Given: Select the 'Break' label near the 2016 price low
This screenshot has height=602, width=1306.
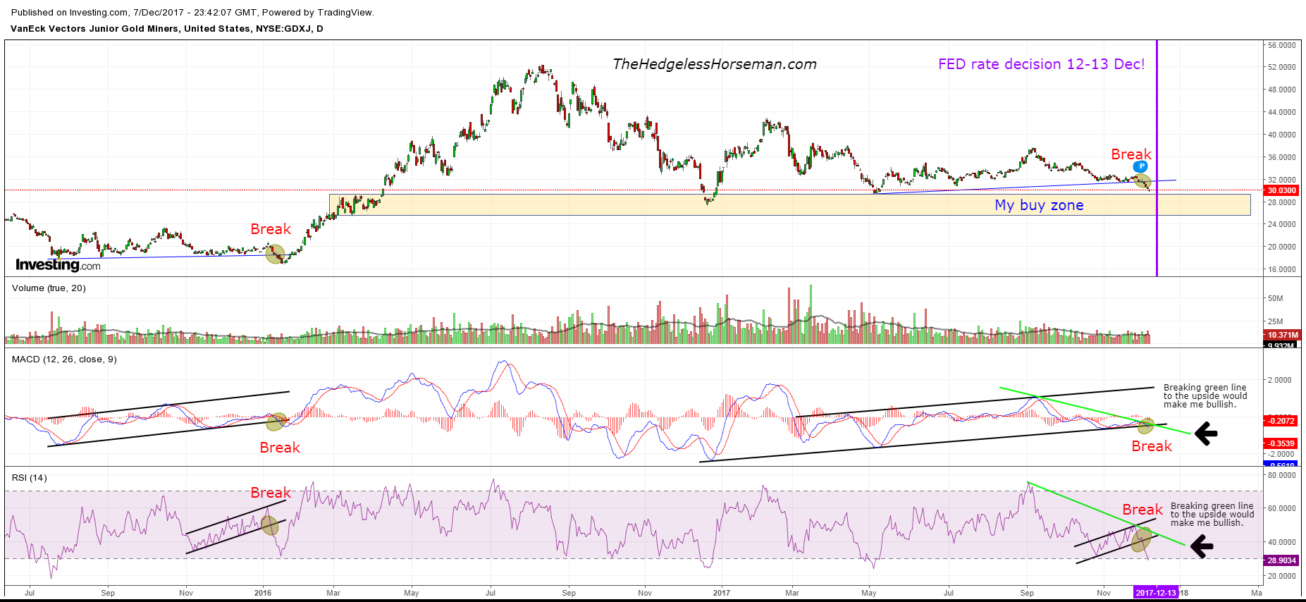Looking at the screenshot, I should pyautogui.click(x=271, y=229).
